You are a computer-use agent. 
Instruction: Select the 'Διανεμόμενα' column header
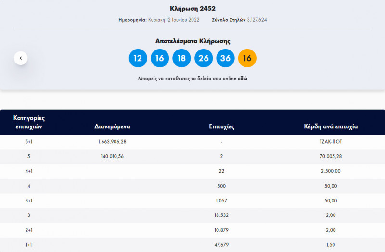pos(113,127)
